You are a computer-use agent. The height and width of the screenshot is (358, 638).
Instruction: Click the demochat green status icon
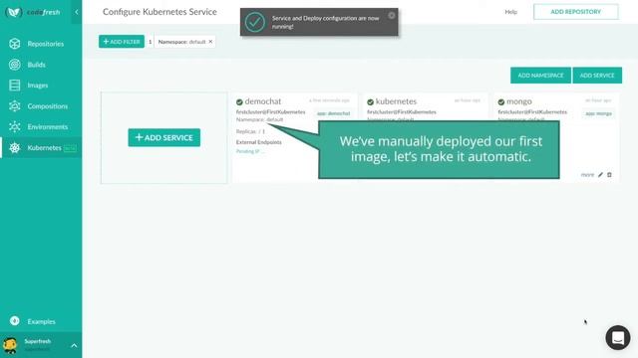239,101
